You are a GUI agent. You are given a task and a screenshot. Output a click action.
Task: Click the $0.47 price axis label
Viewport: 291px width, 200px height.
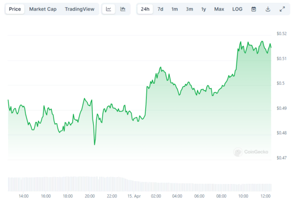(281, 158)
